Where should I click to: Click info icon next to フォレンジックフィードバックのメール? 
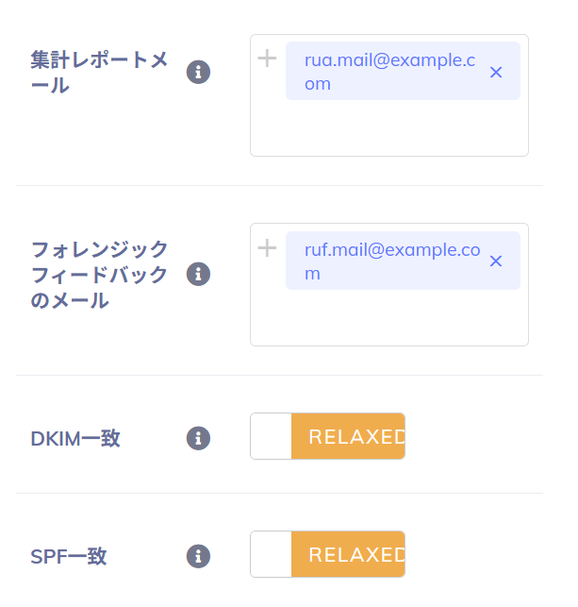pyautogui.click(x=198, y=274)
